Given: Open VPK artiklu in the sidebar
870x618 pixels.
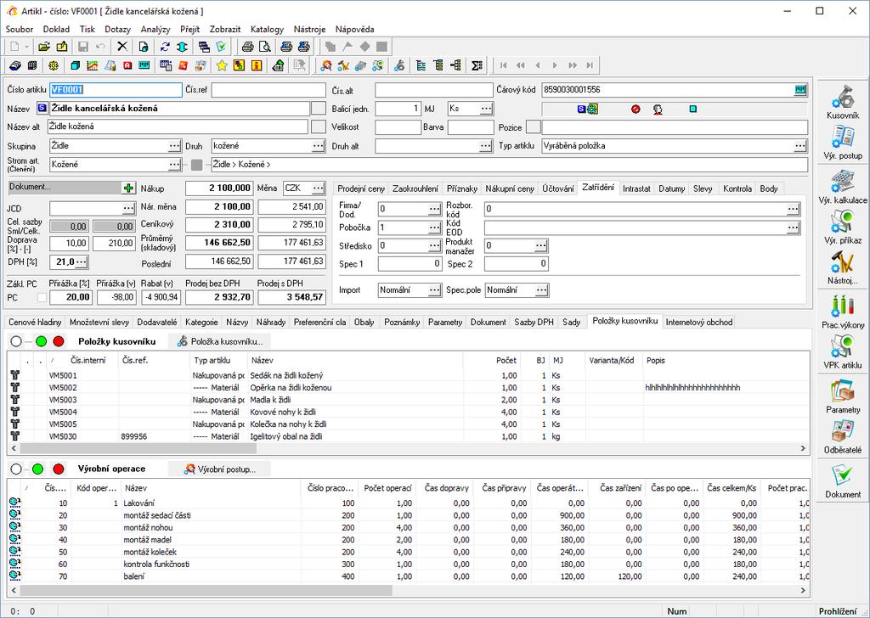Looking at the screenshot, I should tap(842, 352).
